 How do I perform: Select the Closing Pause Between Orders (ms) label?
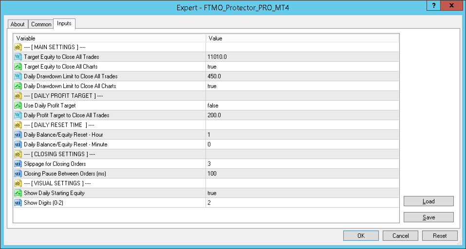point(65,174)
